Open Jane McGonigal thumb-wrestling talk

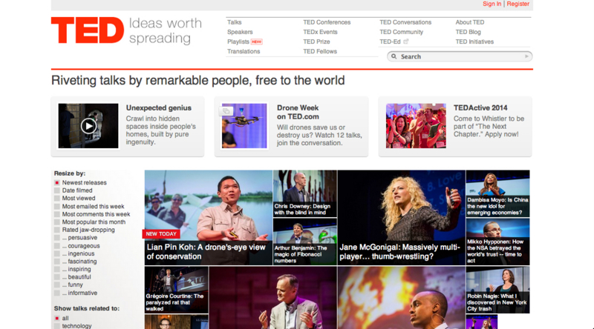point(402,217)
